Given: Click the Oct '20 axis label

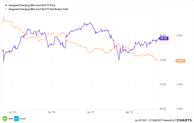Looking at the screenshot, I should 52,112.
